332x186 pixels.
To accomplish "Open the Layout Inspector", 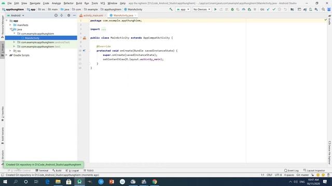I will click(314, 171).
